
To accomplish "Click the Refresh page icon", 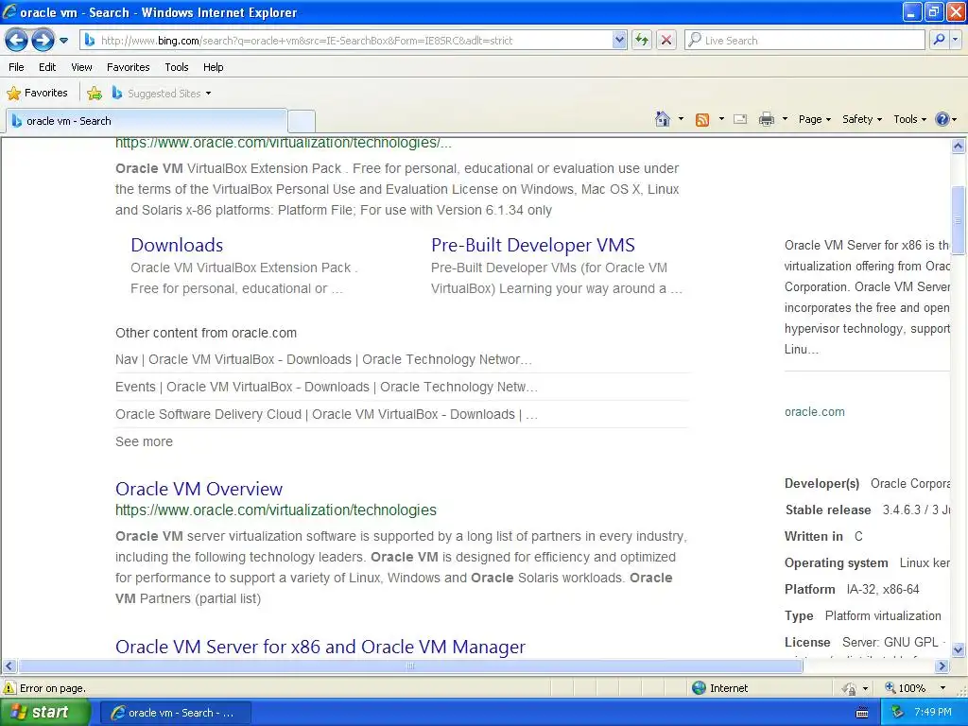I will (642, 41).
